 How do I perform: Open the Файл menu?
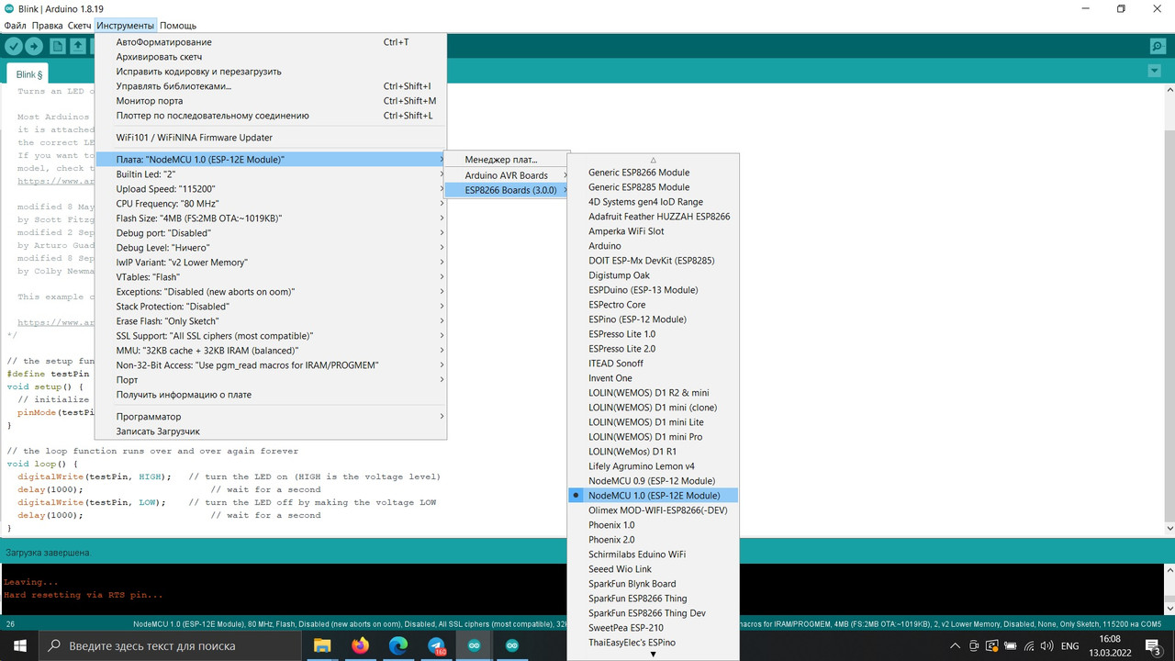click(x=15, y=25)
